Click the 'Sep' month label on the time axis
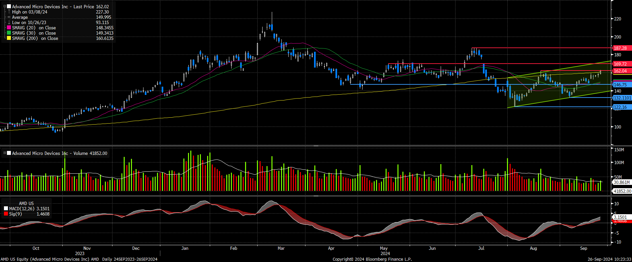Image resolution: width=632 pixels, height=262 pixels. pyautogui.click(x=584, y=248)
